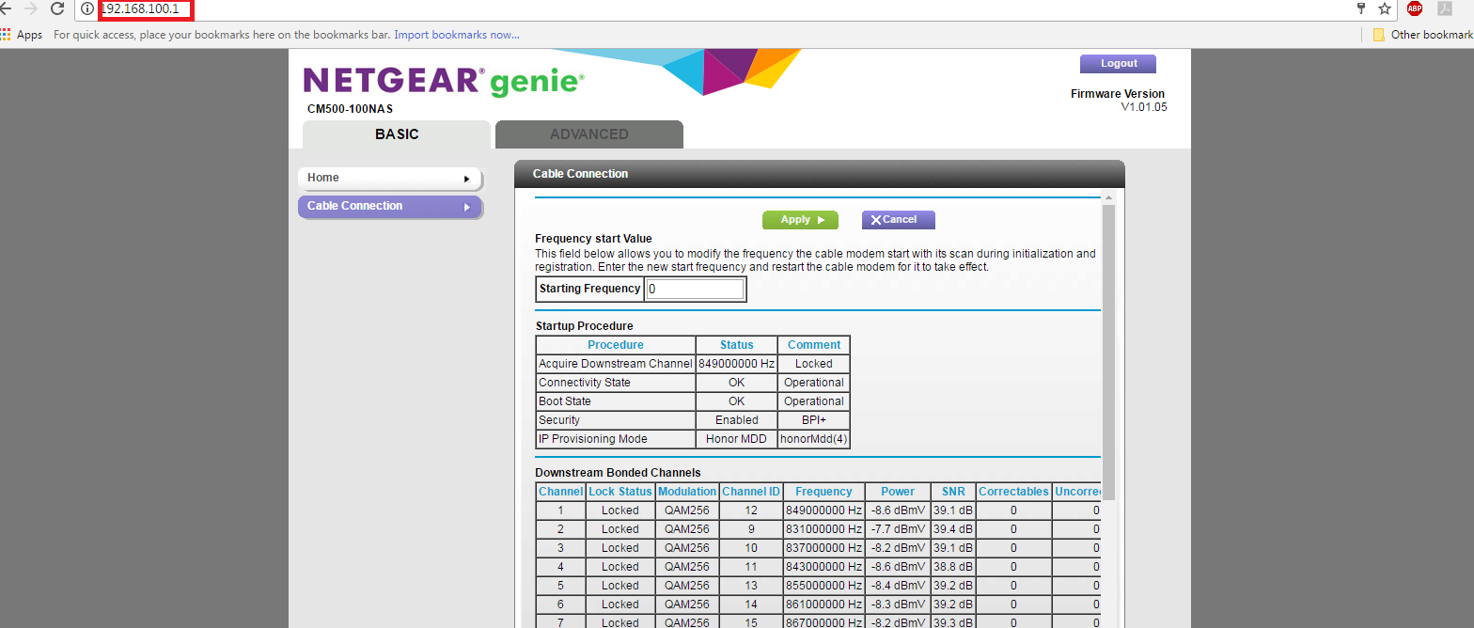Click the Frequency column header
The width and height of the screenshot is (1474, 628).
click(x=823, y=492)
